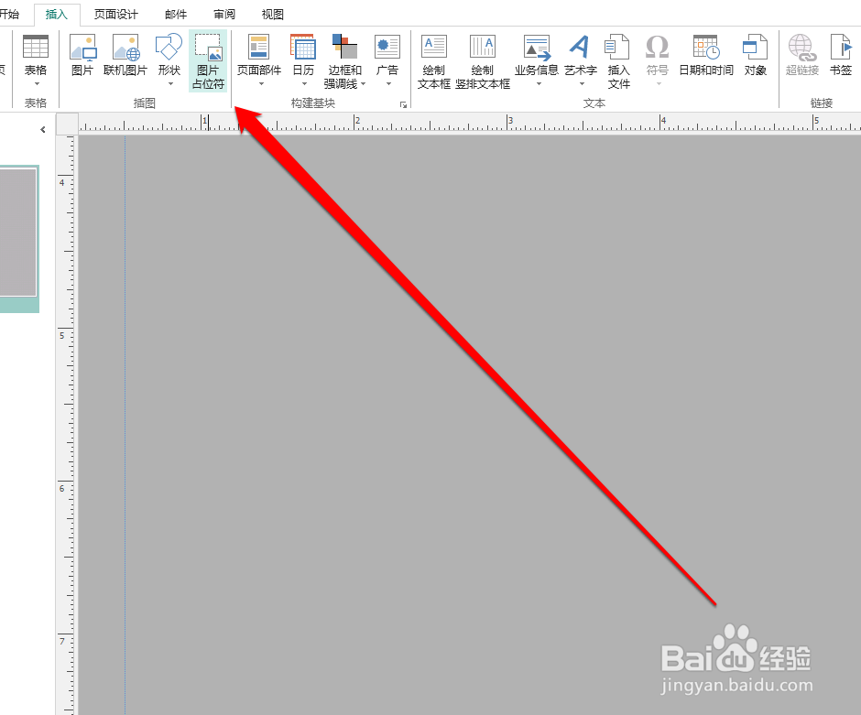Select 图片占位符 picture placeholder
This screenshot has height=715, width=861.
208,60
